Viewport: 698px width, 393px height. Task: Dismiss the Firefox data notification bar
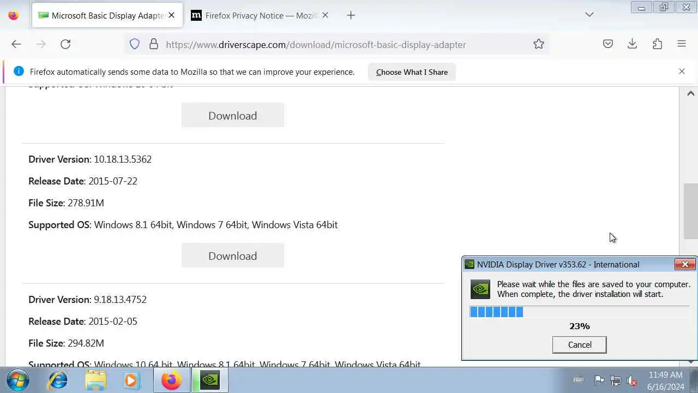(x=682, y=72)
